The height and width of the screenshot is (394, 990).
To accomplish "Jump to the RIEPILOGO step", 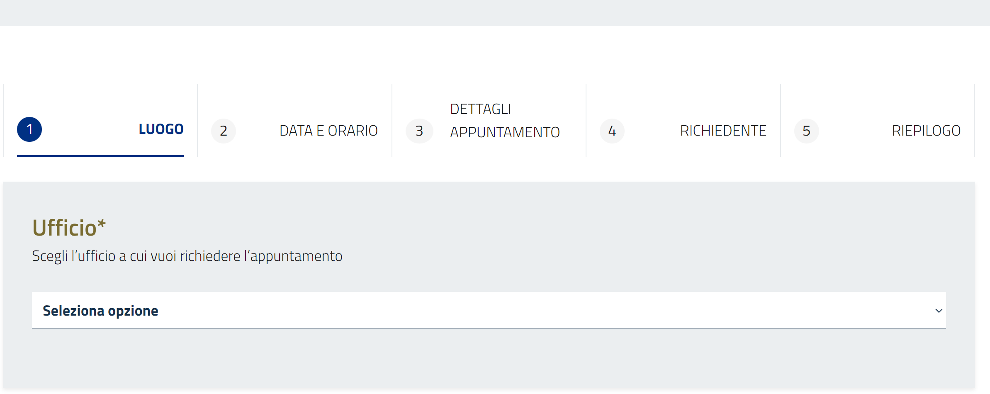I will [926, 131].
